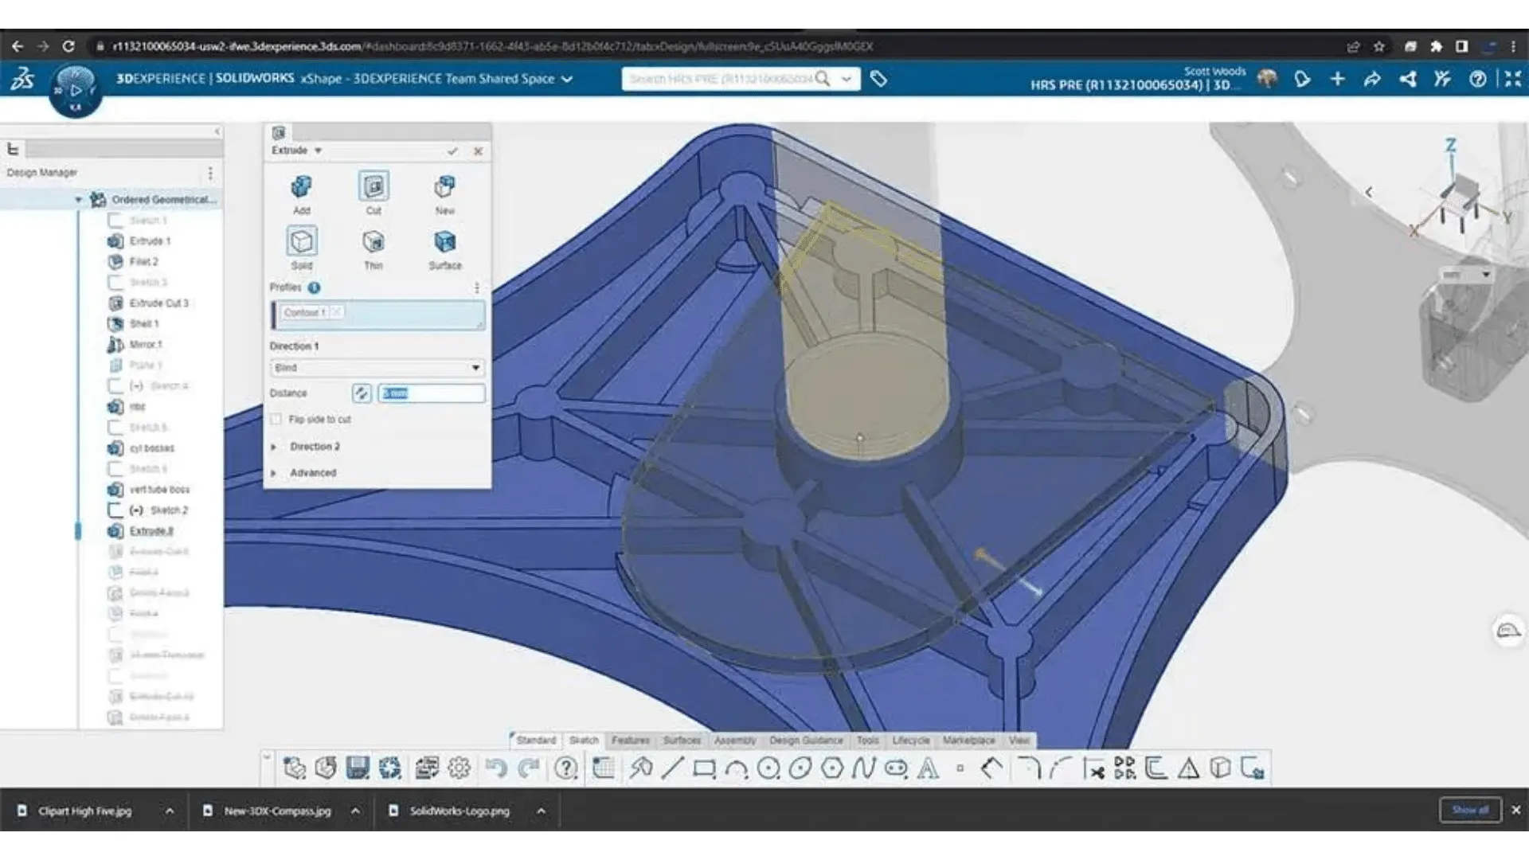Click the plus icon in top bar
Screen dimensions: 1529x860
(1338, 79)
